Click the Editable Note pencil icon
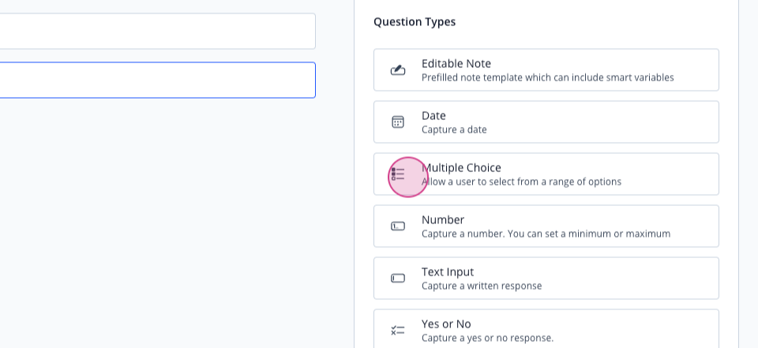The image size is (758, 348). [398, 70]
